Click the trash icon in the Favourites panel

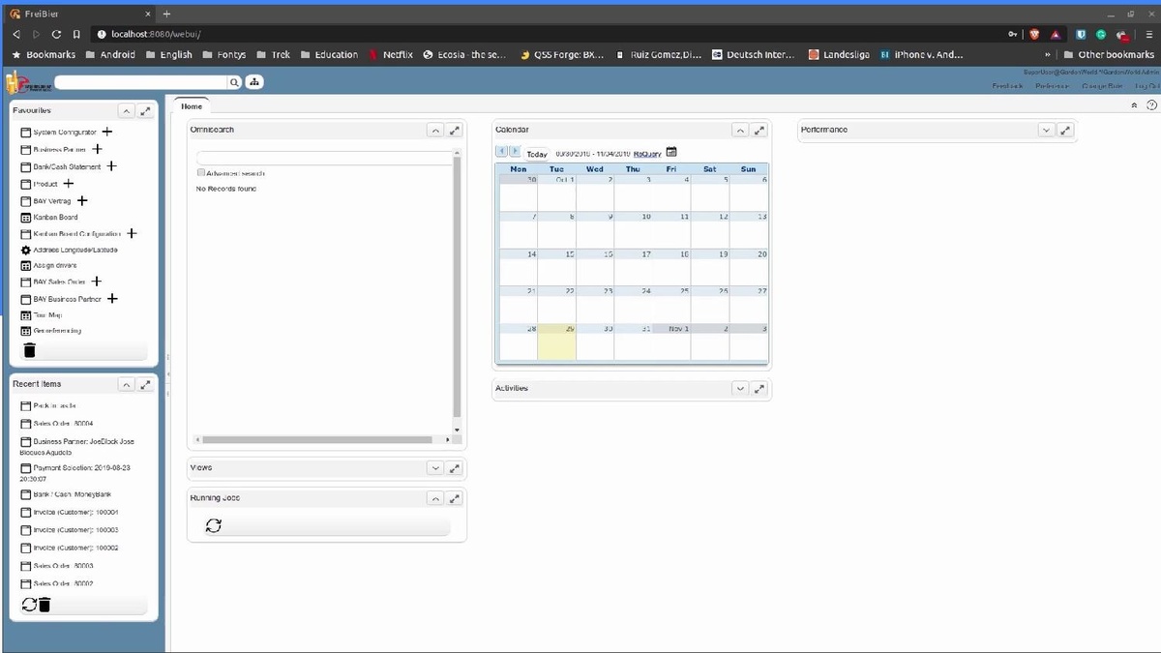coord(29,350)
